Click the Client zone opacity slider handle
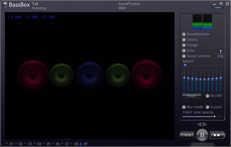 (214, 116)
